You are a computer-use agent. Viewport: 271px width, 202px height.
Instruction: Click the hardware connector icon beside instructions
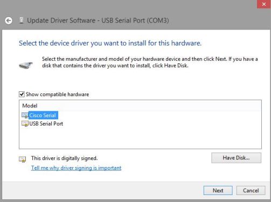[26, 65]
